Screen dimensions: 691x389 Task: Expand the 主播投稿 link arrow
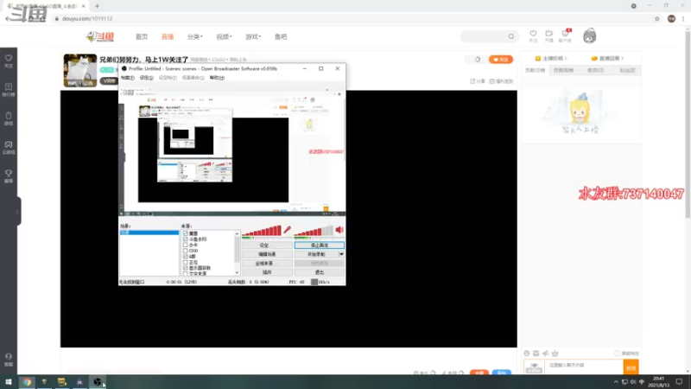[566, 58]
